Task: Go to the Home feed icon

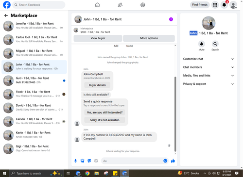Action: (97, 5)
